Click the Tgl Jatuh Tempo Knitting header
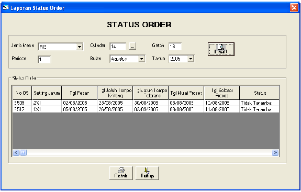The width and height of the screenshot is (301, 192). pyautogui.click(x=115, y=93)
